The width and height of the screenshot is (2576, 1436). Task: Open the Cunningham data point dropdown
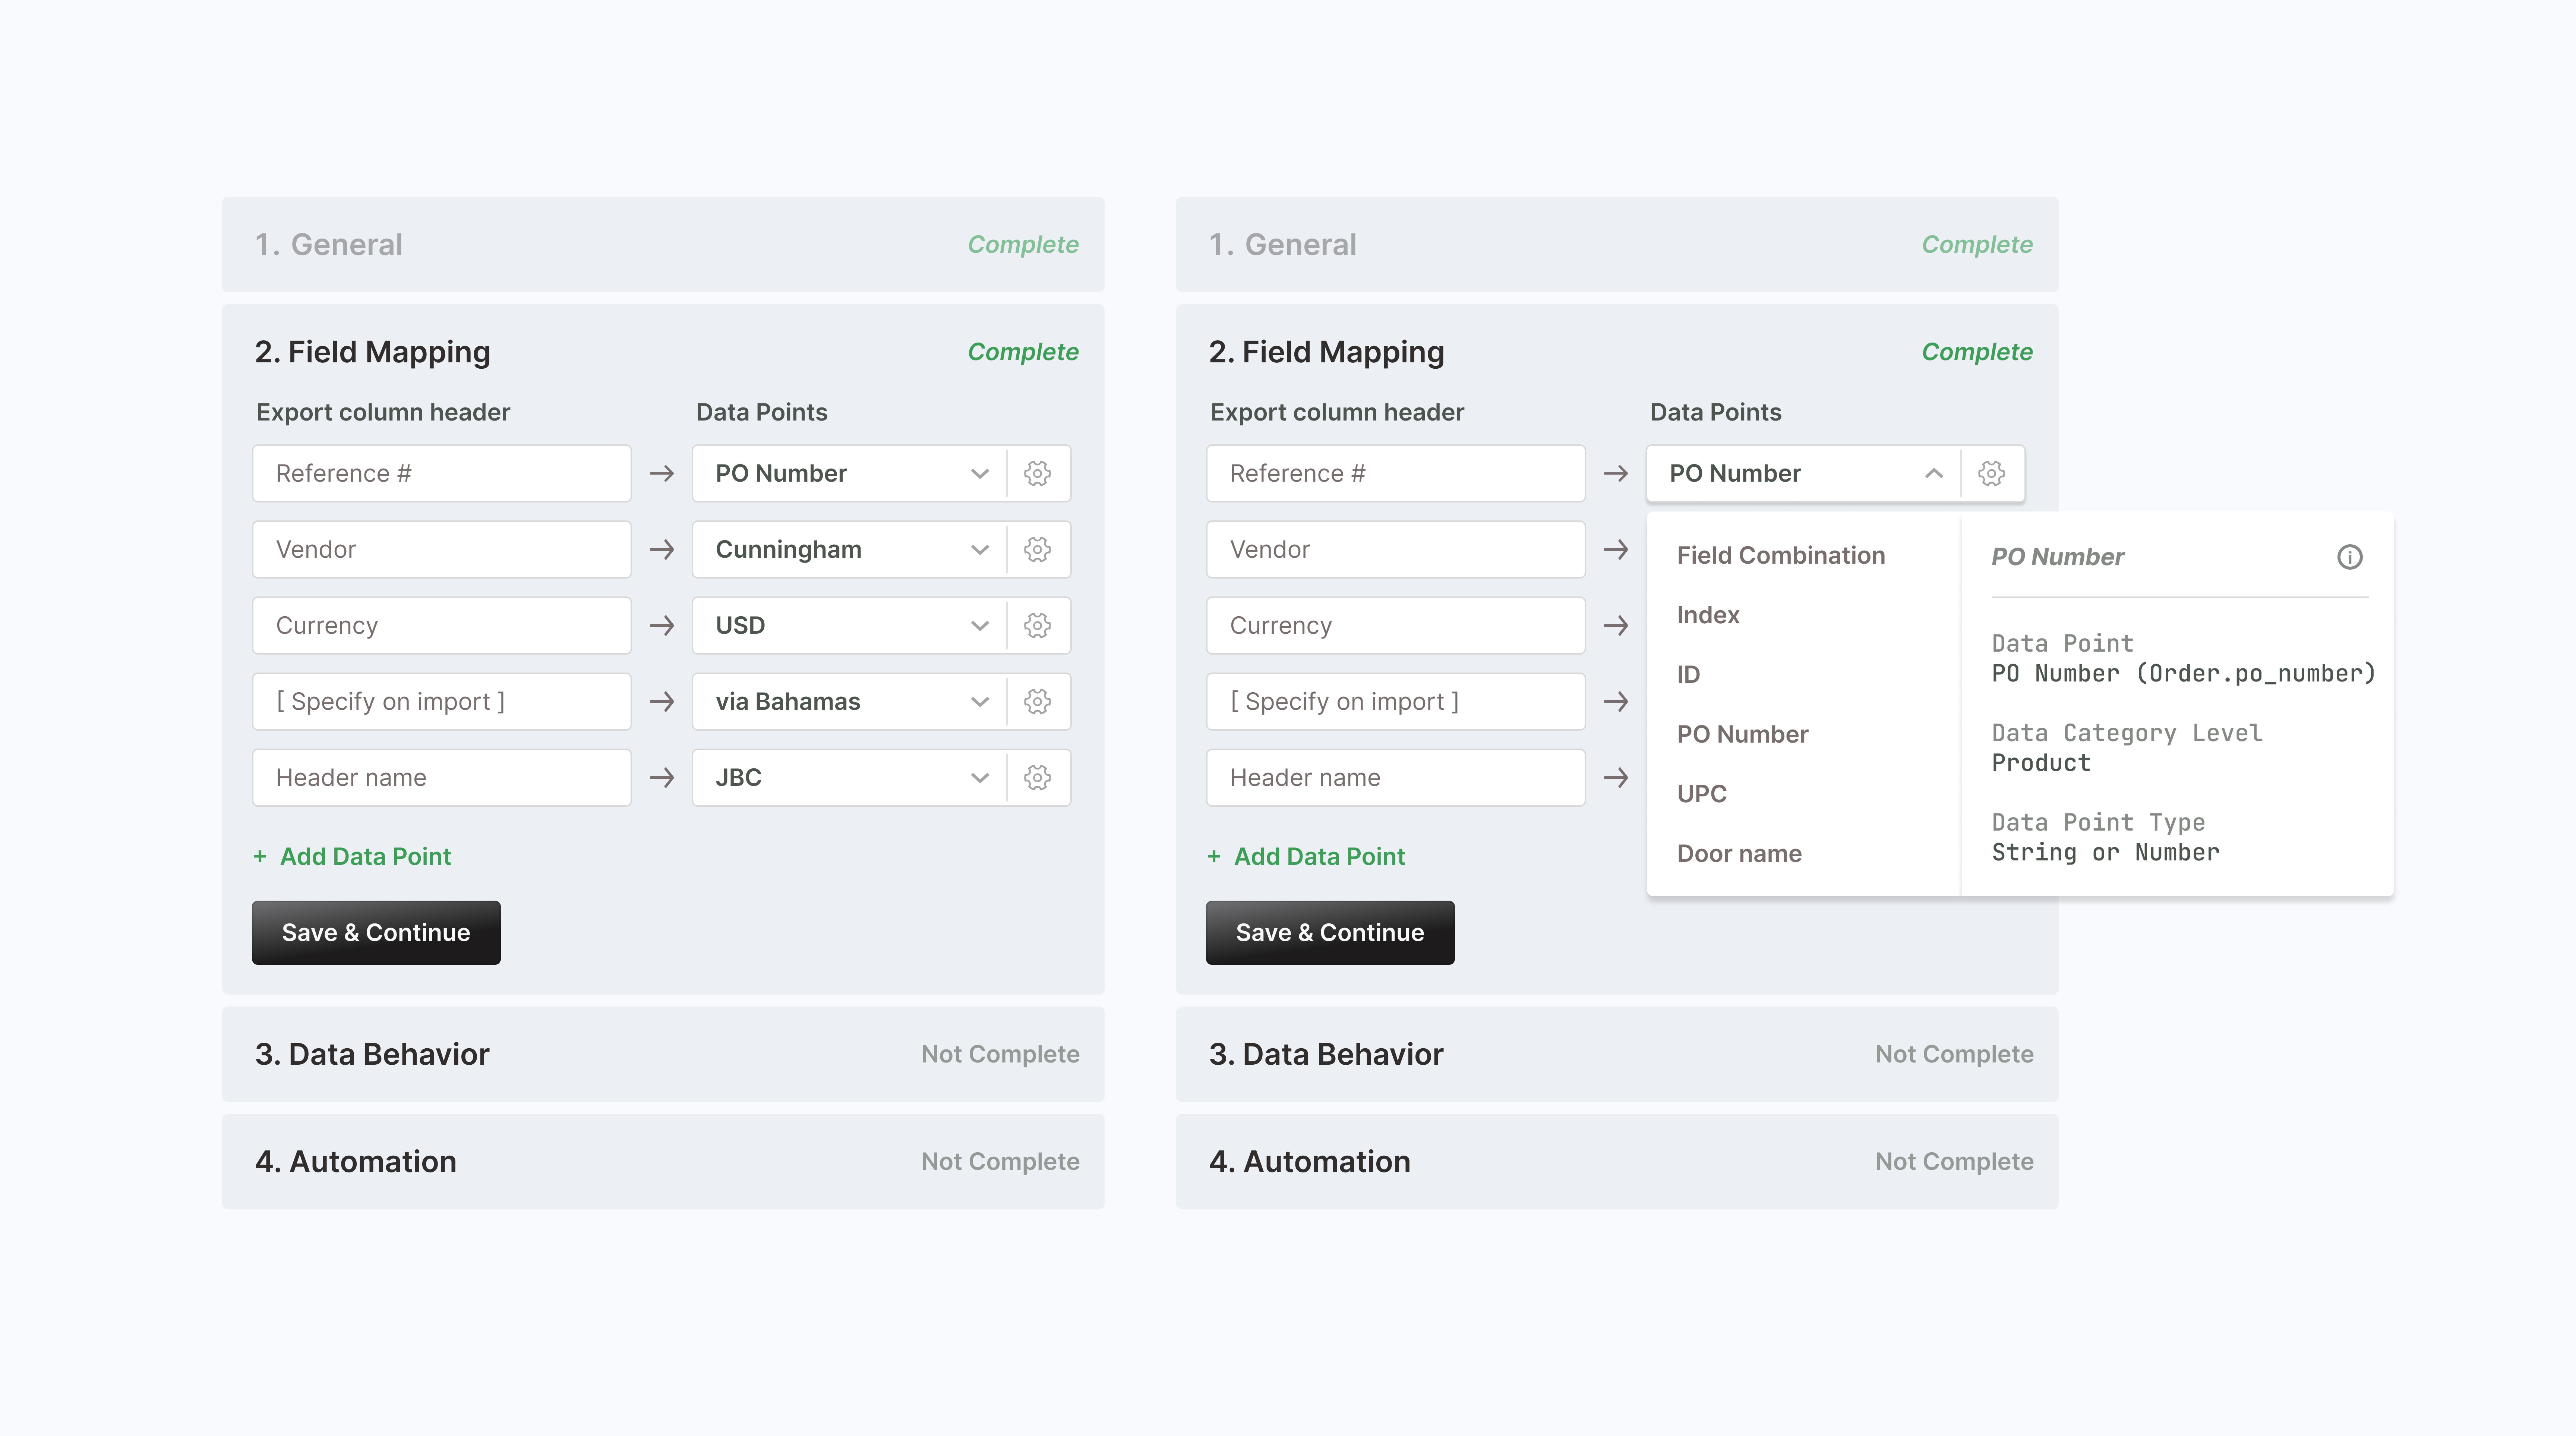pos(979,549)
